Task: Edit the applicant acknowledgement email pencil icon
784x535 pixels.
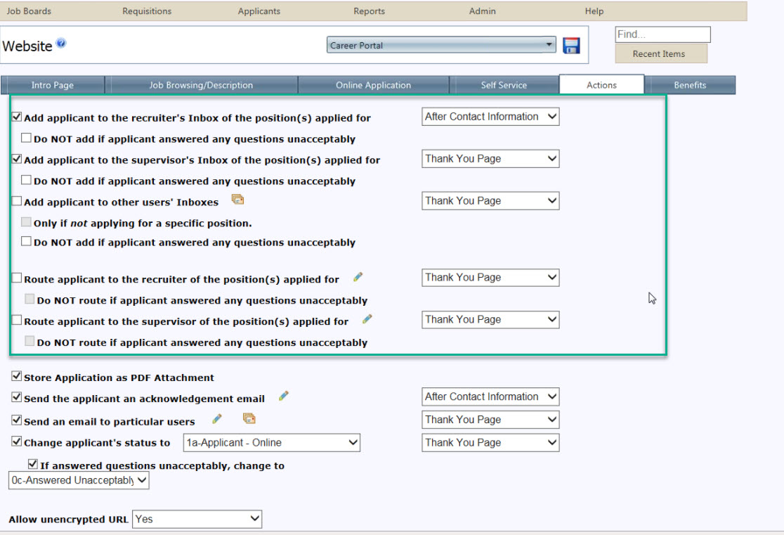Action: click(284, 397)
